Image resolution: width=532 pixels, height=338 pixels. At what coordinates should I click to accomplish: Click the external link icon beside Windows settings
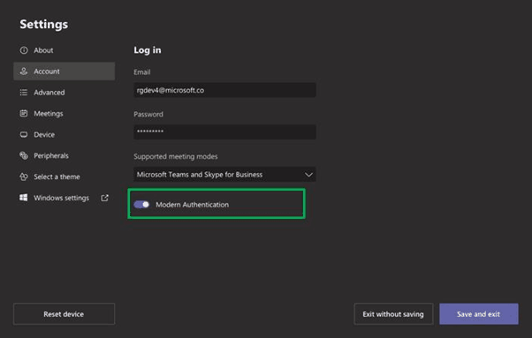pyautogui.click(x=104, y=198)
